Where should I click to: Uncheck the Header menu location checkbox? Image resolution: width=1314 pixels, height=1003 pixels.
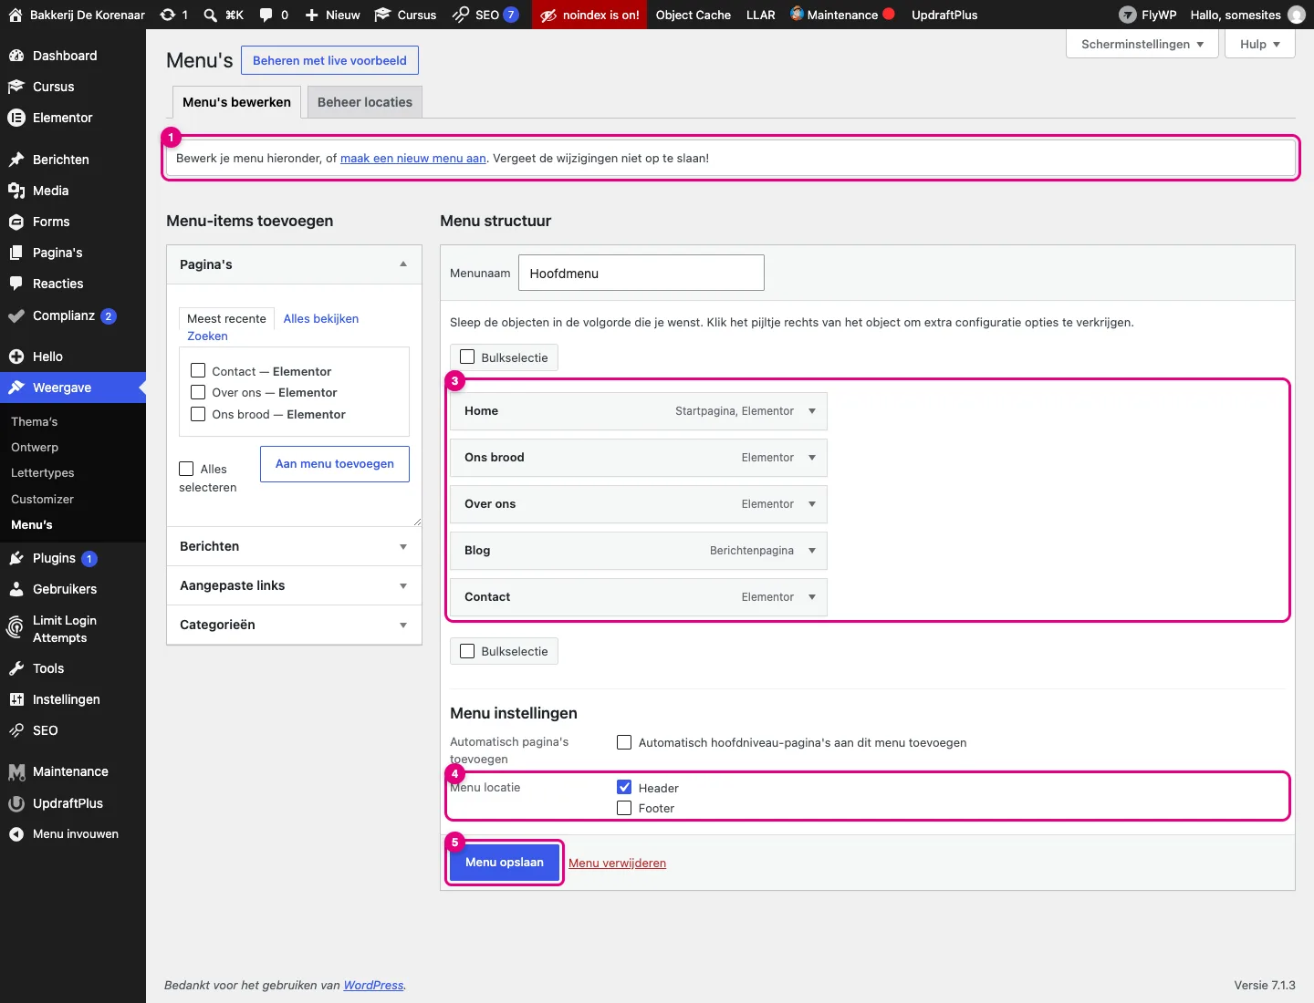[x=624, y=787]
